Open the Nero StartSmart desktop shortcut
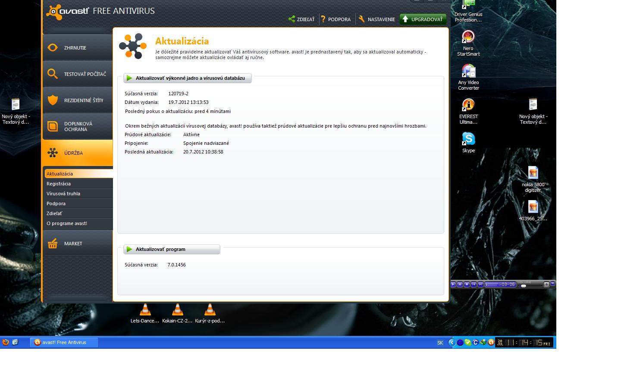Image resolution: width=621 pixels, height=388 pixels. pos(468,43)
